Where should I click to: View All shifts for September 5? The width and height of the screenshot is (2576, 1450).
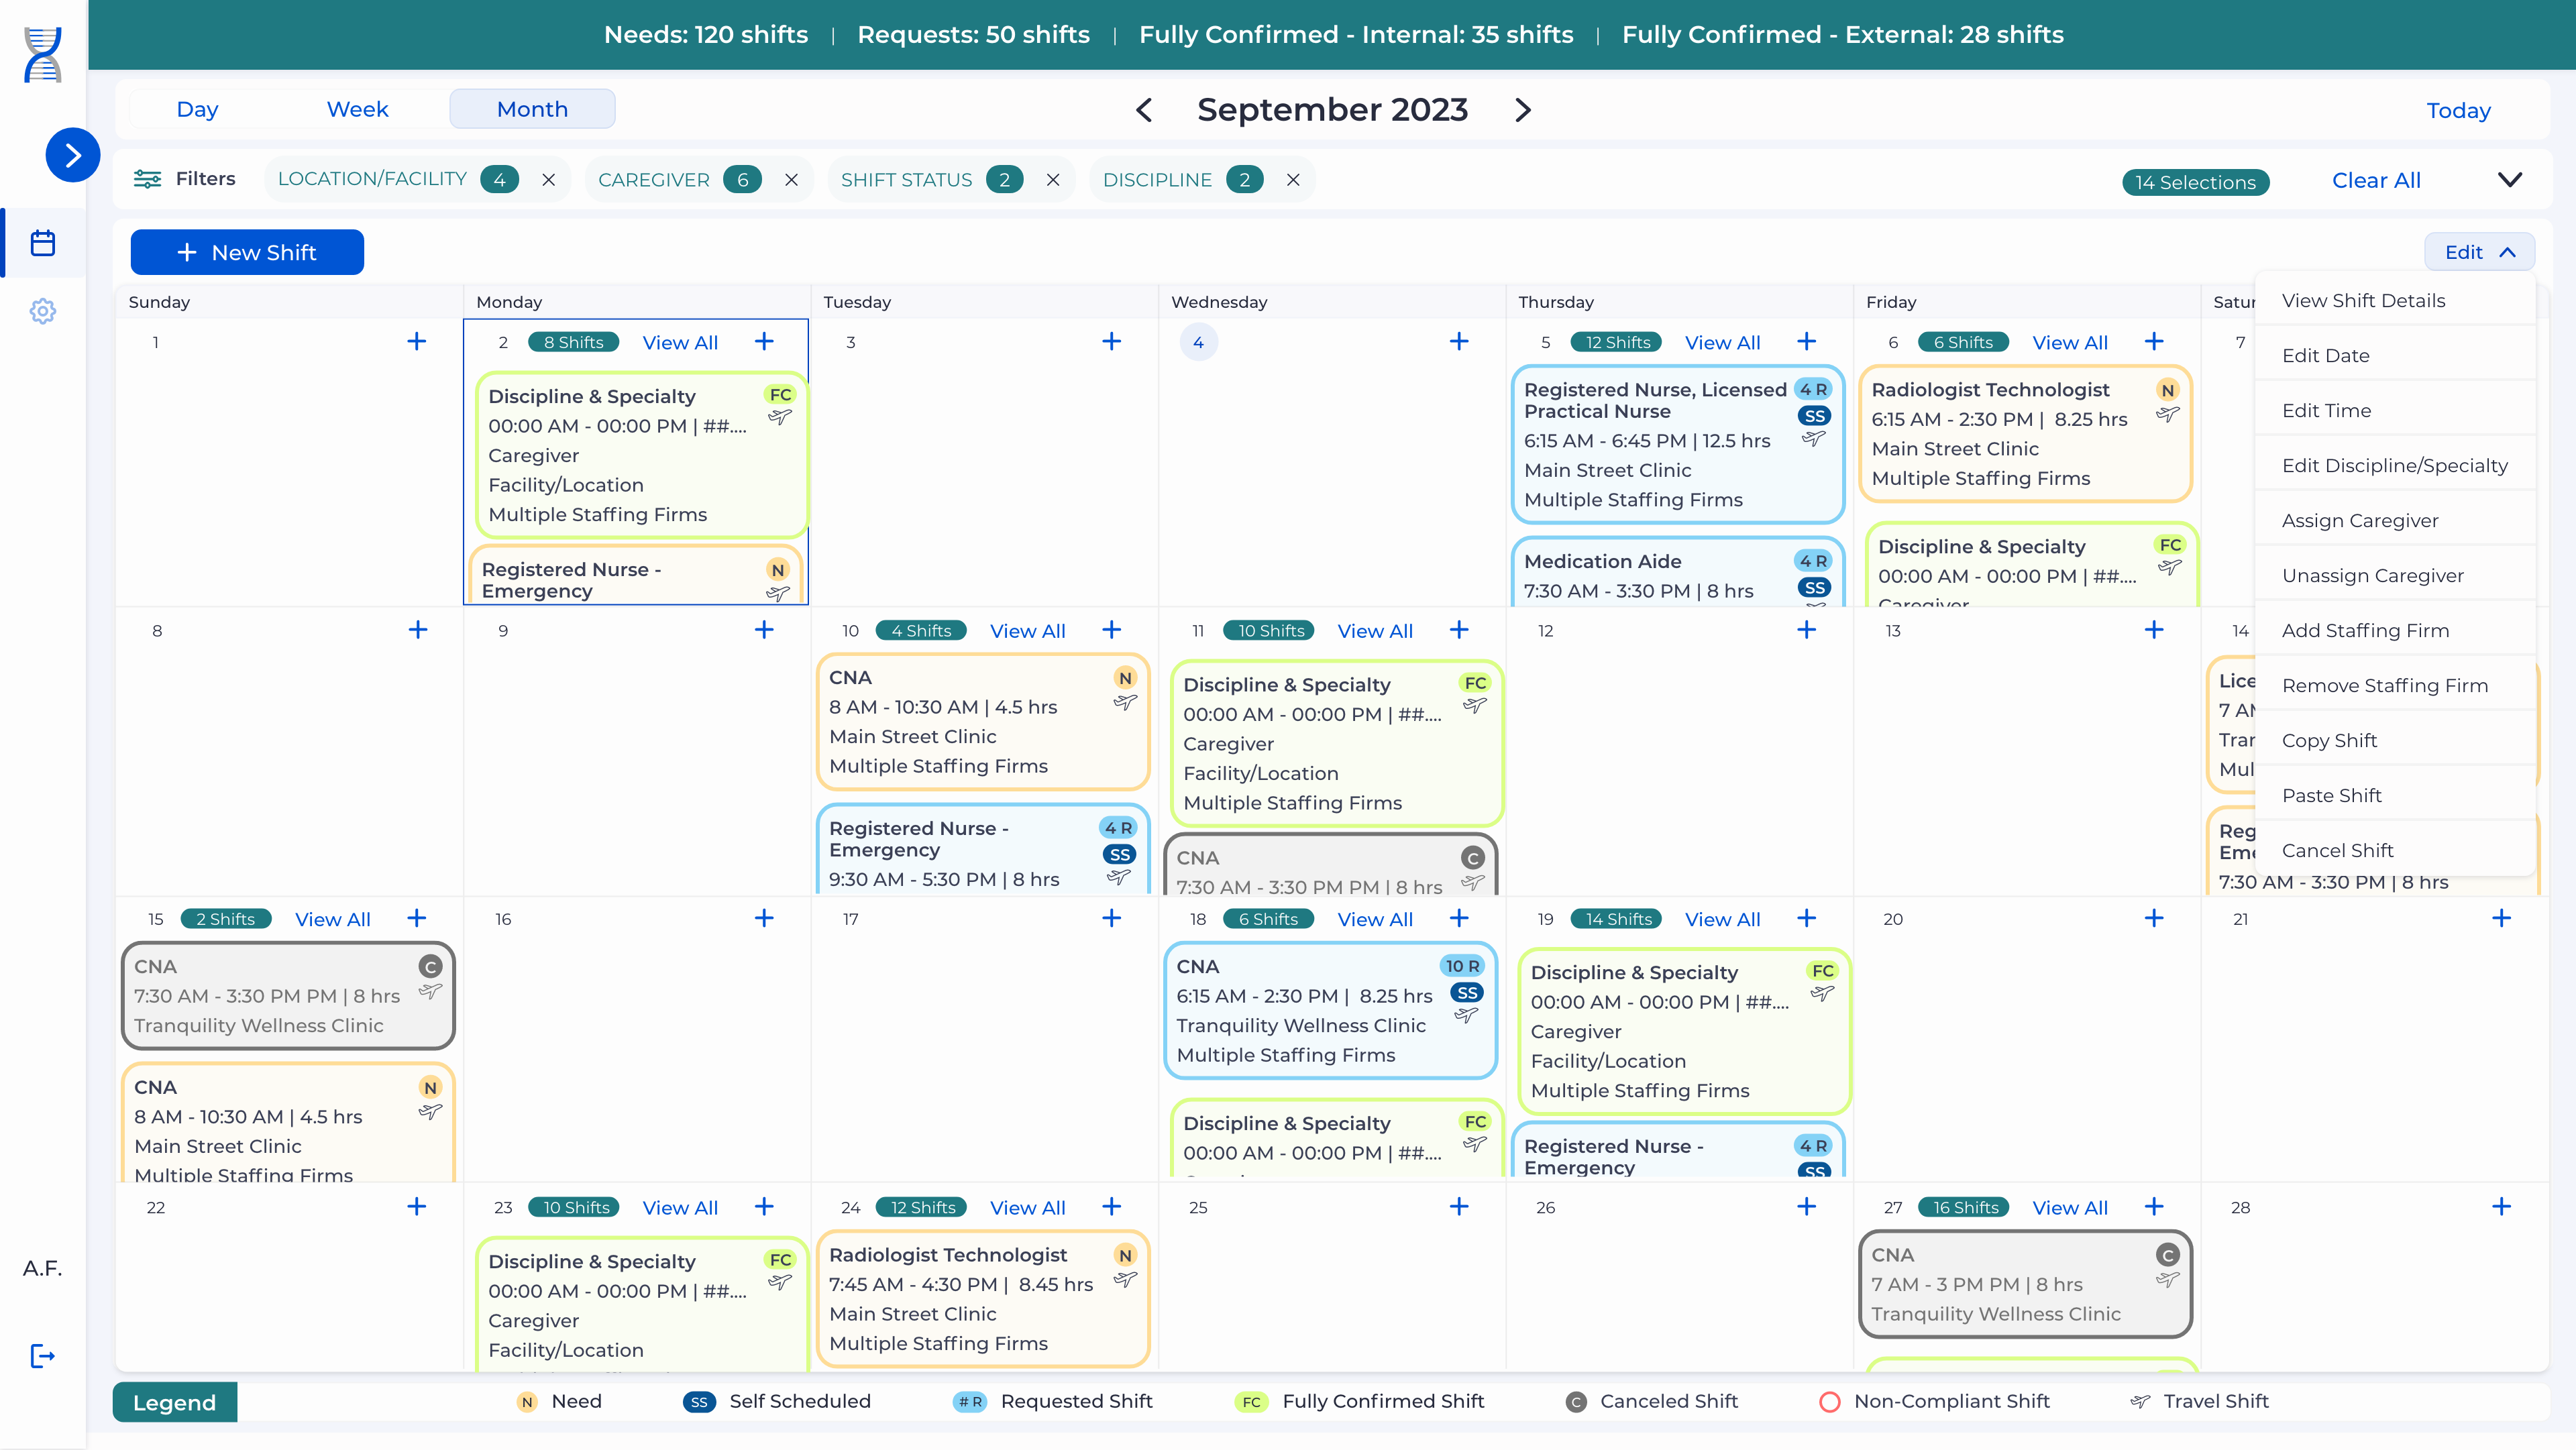(1722, 343)
